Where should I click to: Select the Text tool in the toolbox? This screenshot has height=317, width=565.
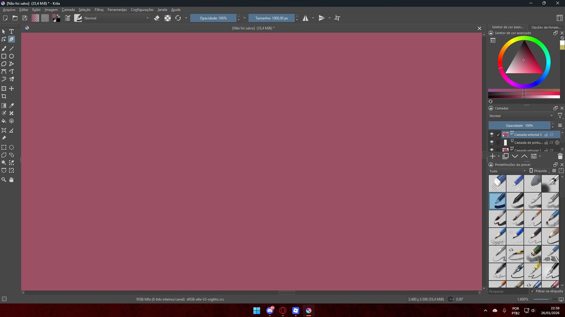tap(11, 32)
